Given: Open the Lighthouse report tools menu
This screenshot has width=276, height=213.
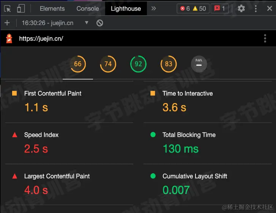Looking at the screenshot, I should tap(265, 38).
